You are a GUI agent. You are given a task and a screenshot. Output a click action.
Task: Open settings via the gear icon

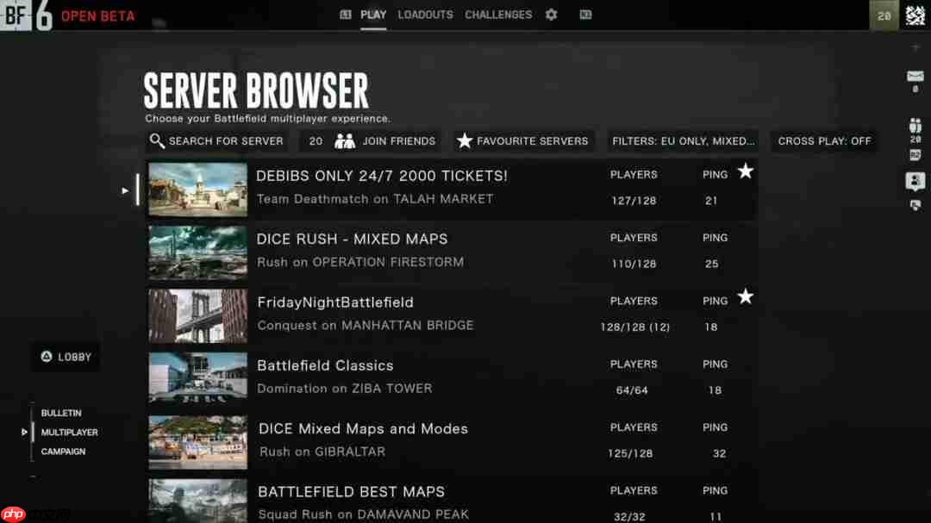(x=551, y=15)
